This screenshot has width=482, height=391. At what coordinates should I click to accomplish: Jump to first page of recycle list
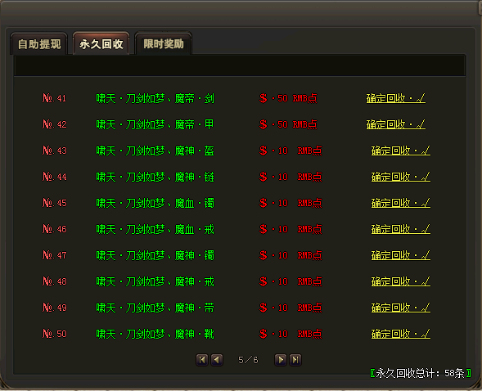click(x=202, y=360)
